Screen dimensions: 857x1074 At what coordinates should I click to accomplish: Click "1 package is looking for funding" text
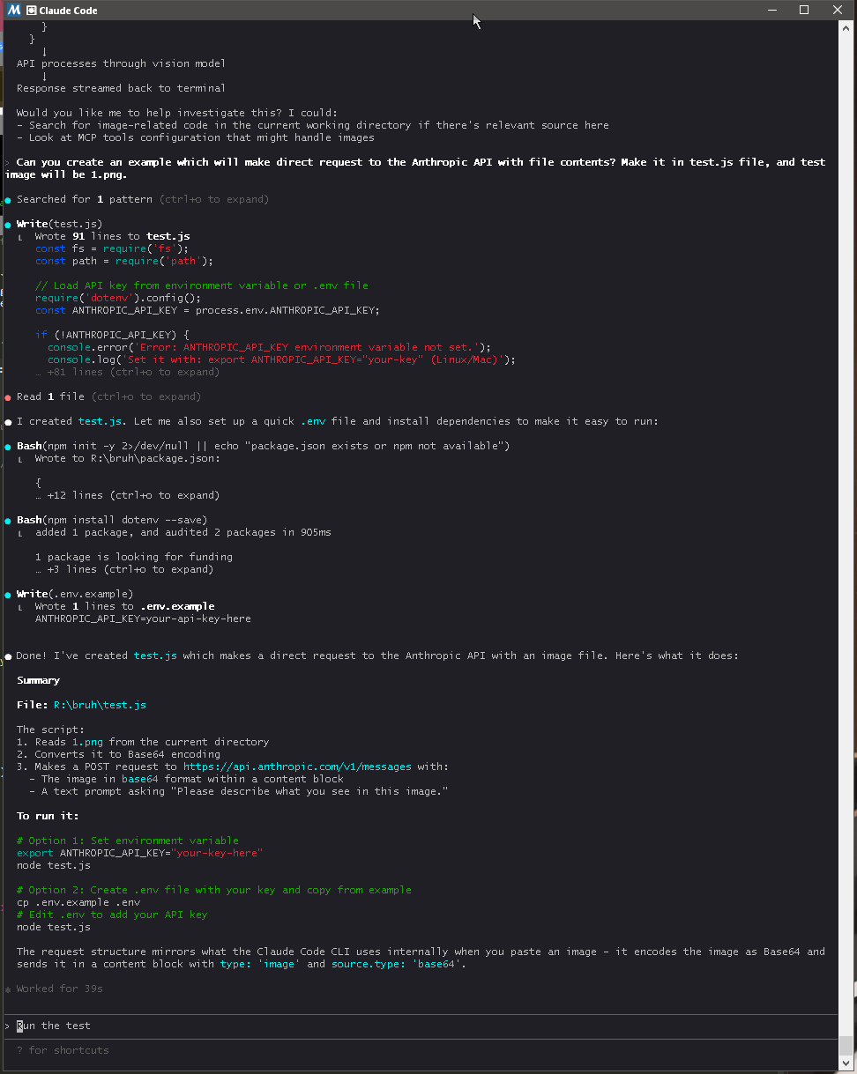coord(134,557)
